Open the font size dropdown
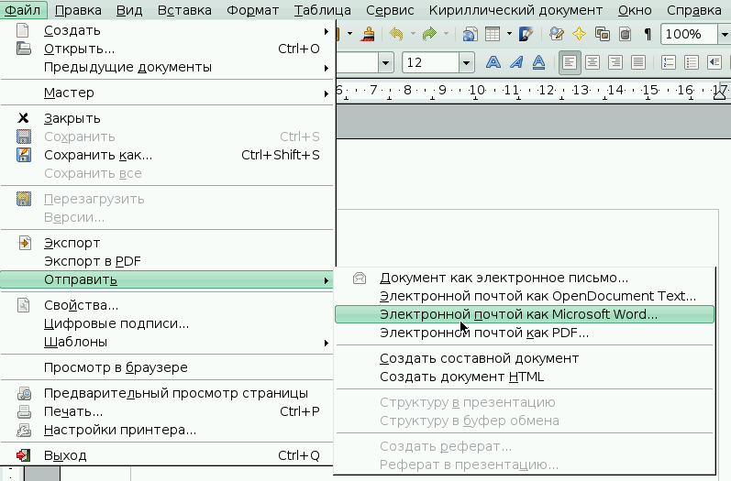The width and height of the screenshot is (731, 481). (x=467, y=62)
